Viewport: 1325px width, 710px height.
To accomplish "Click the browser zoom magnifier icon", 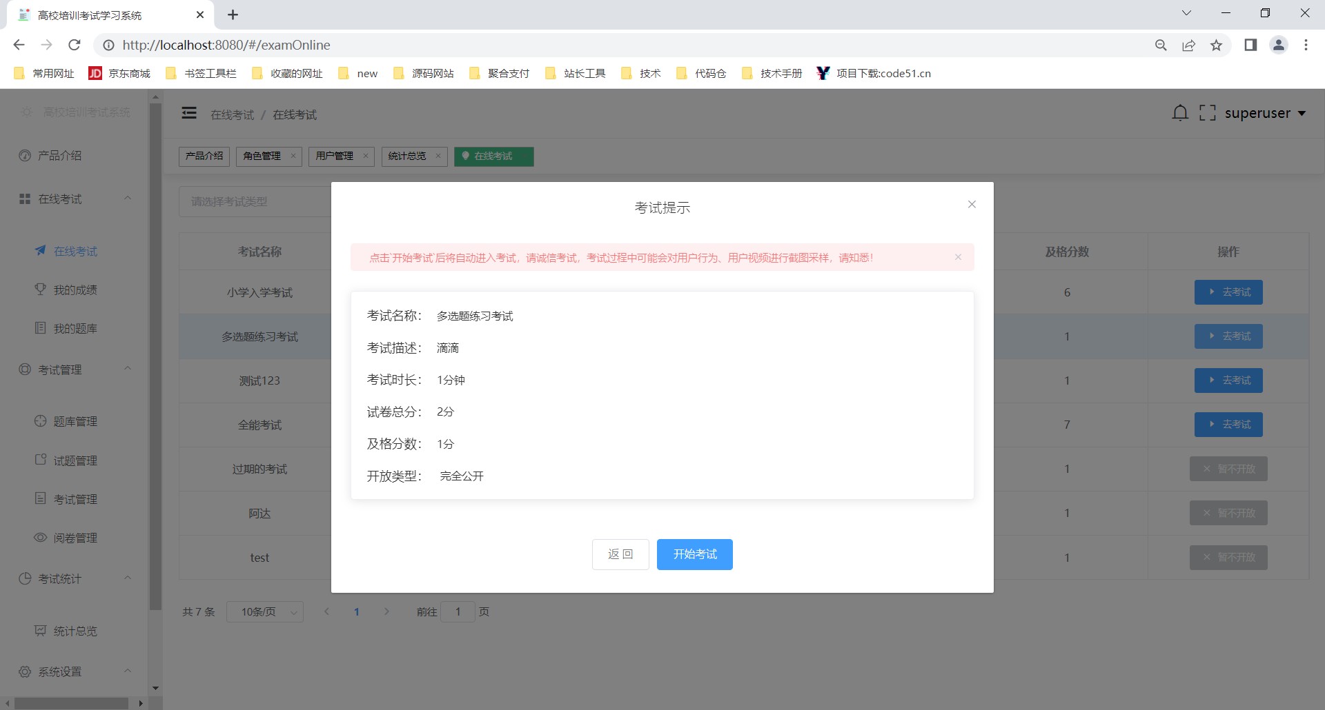I will coord(1161,45).
